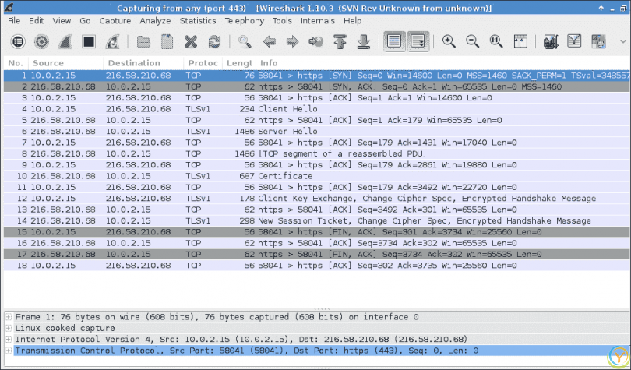Jump to the first packet
The height and width of the screenshot is (370, 631).
[x=339, y=41]
